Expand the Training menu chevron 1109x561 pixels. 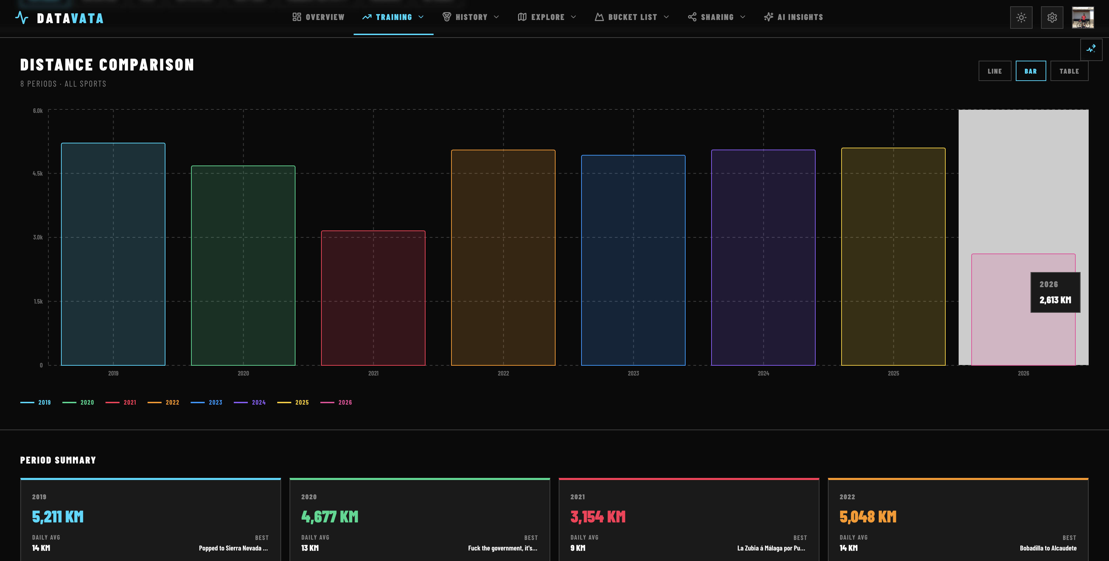[421, 17]
